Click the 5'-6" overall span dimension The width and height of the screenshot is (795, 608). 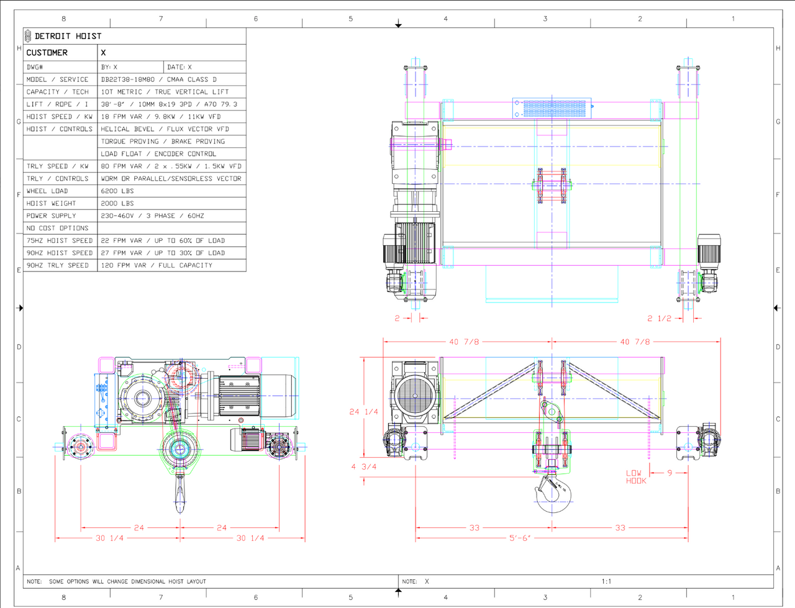pyautogui.click(x=520, y=538)
